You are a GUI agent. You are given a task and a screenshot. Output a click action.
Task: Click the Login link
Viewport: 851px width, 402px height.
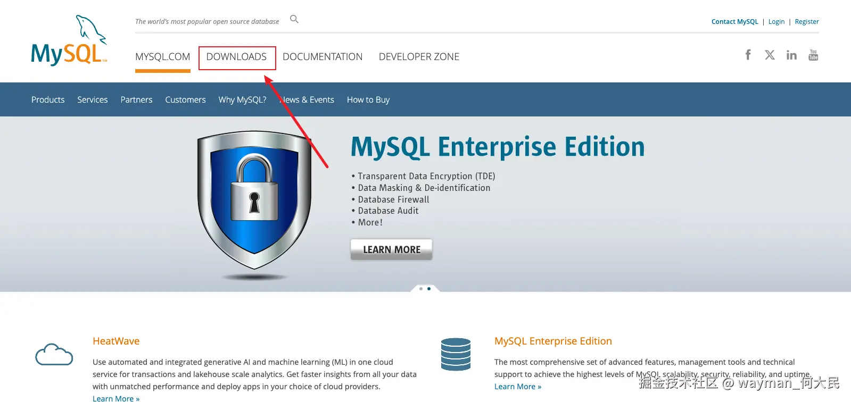click(x=776, y=22)
